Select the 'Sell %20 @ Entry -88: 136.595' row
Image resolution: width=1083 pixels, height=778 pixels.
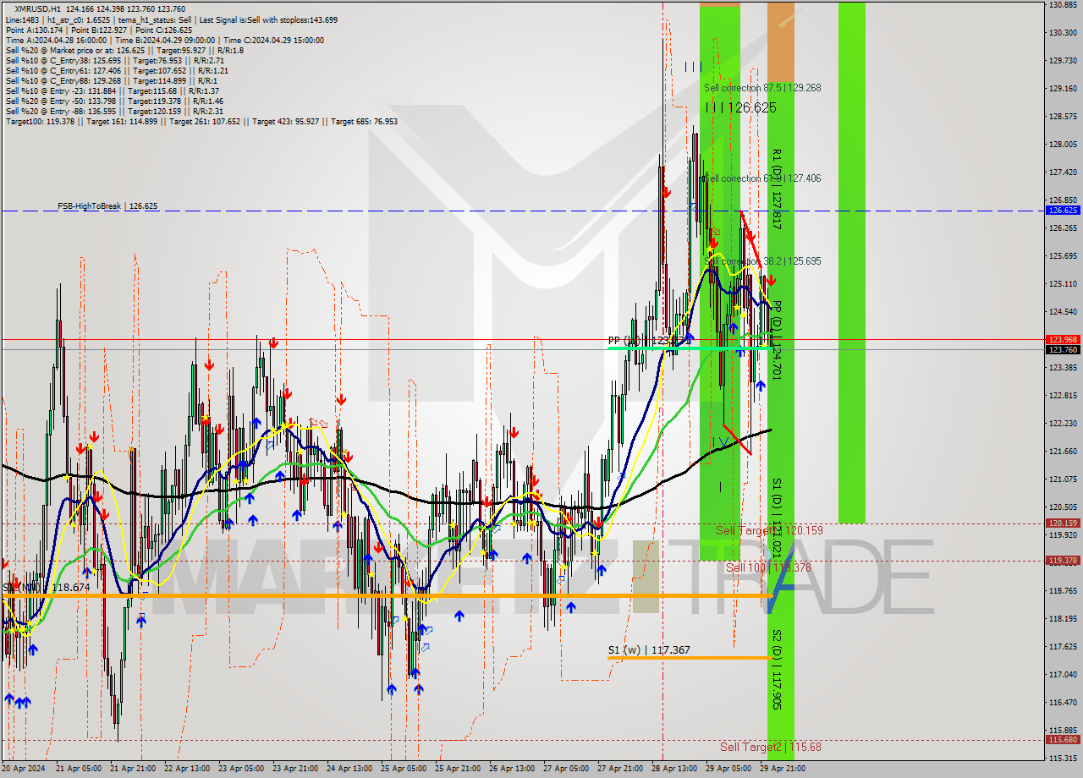[114, 111]
